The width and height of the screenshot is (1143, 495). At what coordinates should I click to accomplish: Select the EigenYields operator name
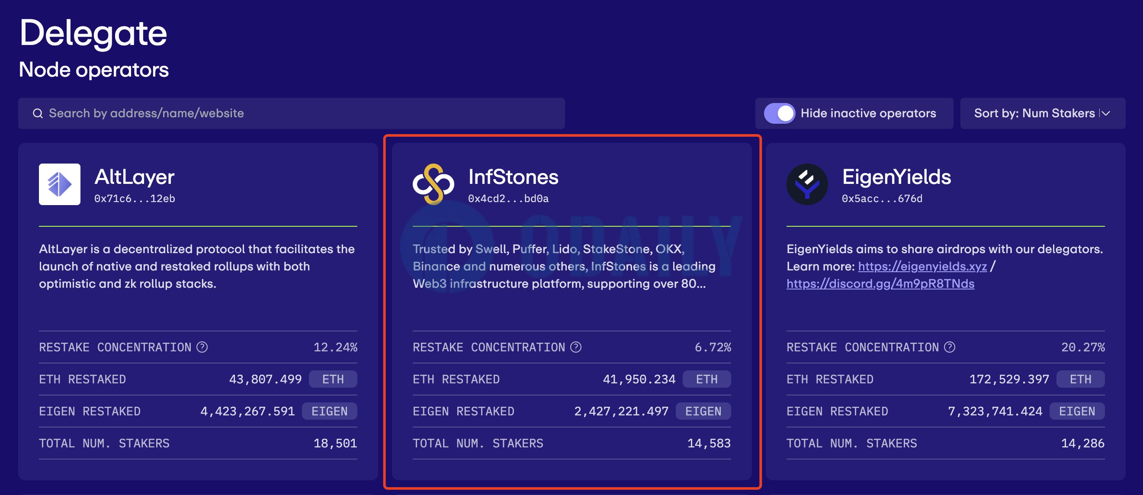[897, 177]
